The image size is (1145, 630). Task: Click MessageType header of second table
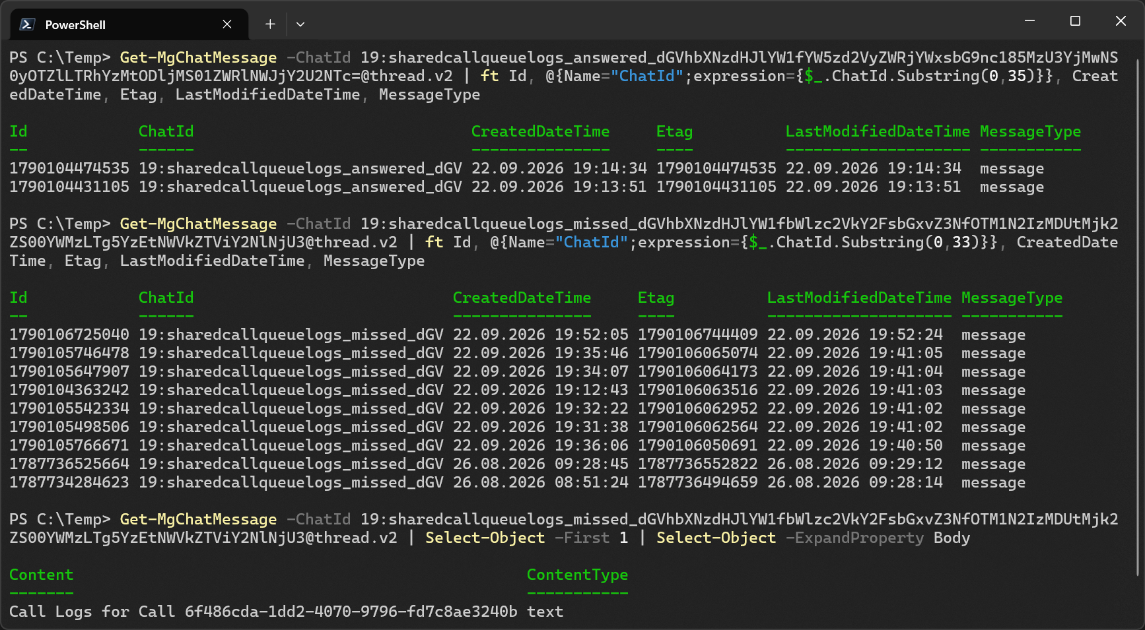click(x=1012, y=298)
